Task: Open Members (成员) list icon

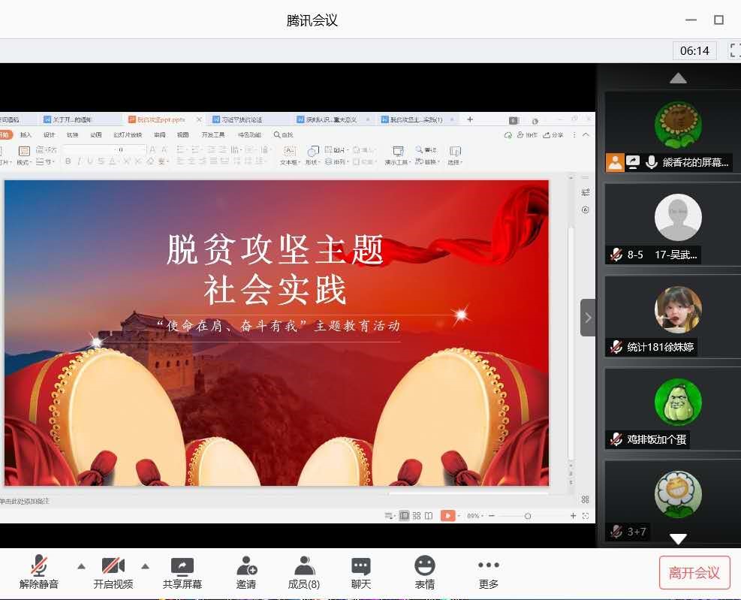Action: pyautogui.click(x=303, y=566)
